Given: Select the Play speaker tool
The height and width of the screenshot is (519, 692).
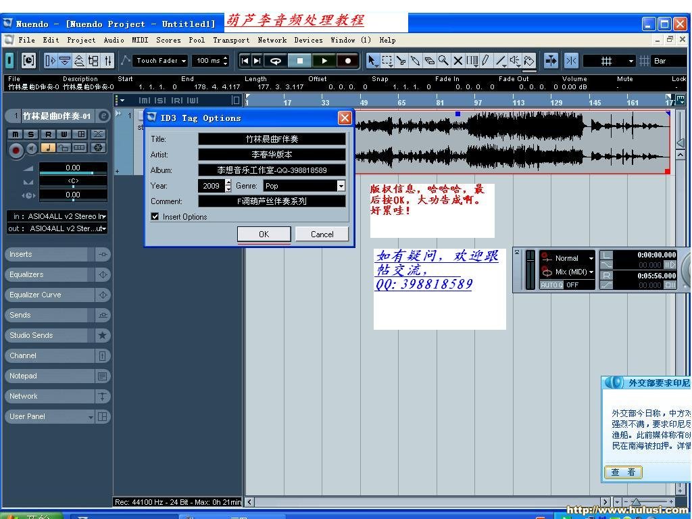Looking at the screenshot, I should pyautogui.click(x=514, y=60).
